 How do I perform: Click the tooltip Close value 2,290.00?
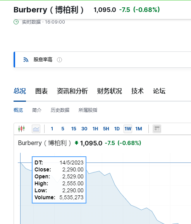(x=73, y=169)
